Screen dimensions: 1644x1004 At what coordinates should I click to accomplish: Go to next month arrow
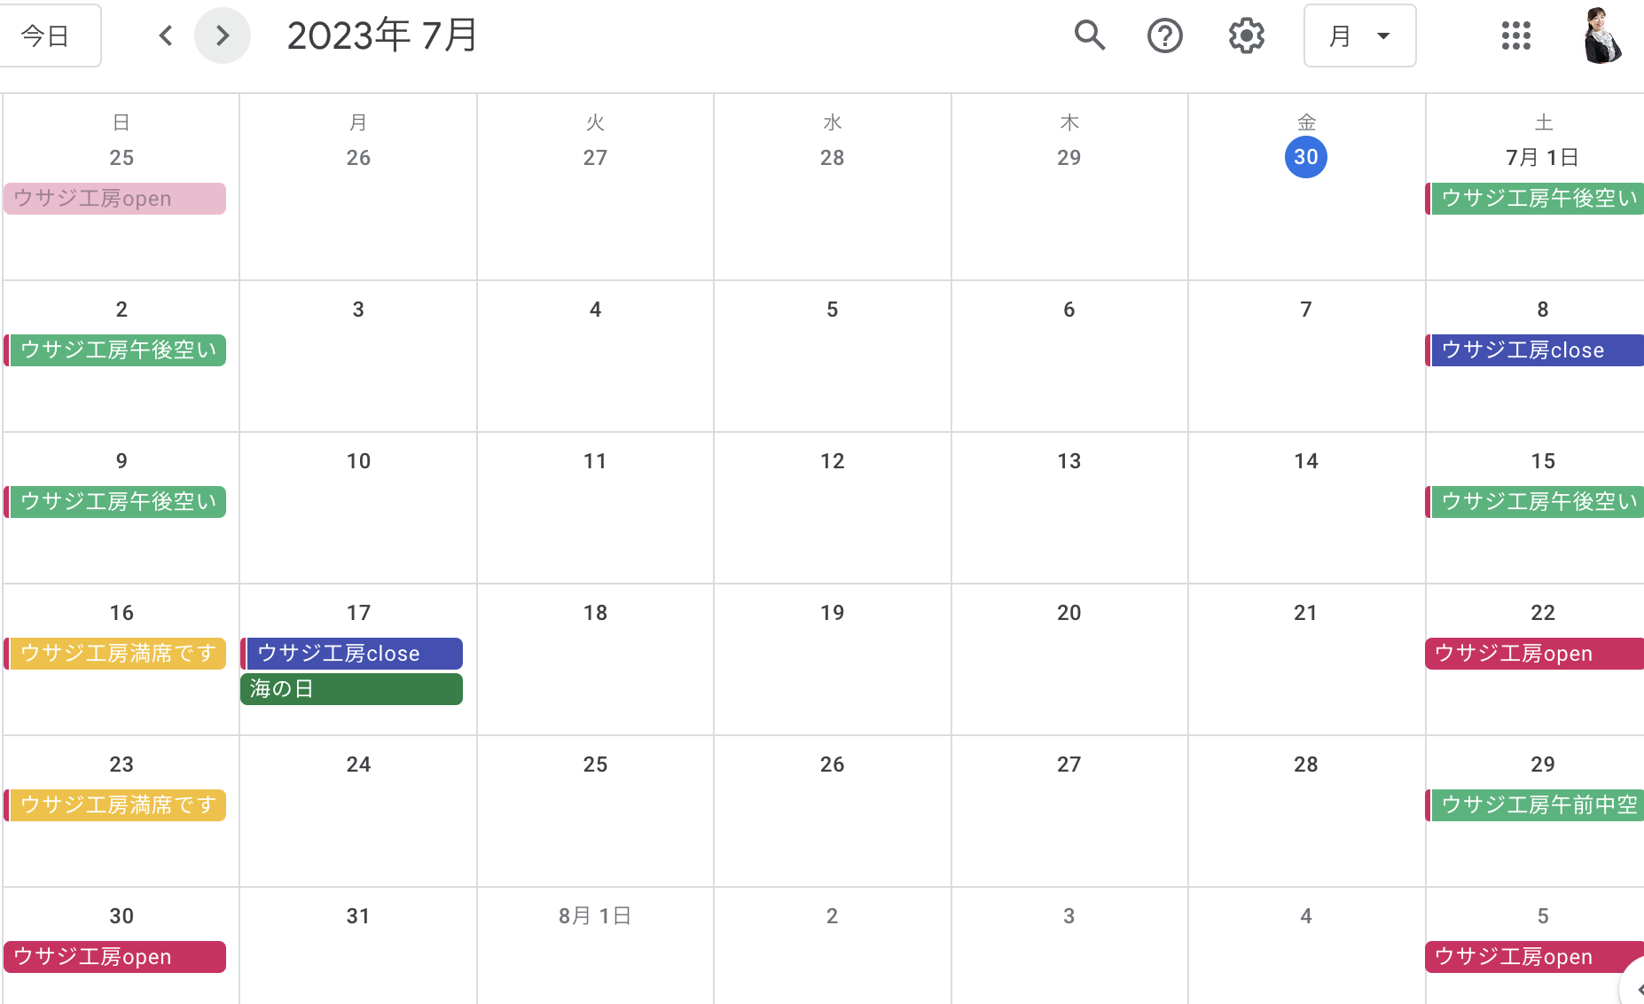click(x=222, y=35)
